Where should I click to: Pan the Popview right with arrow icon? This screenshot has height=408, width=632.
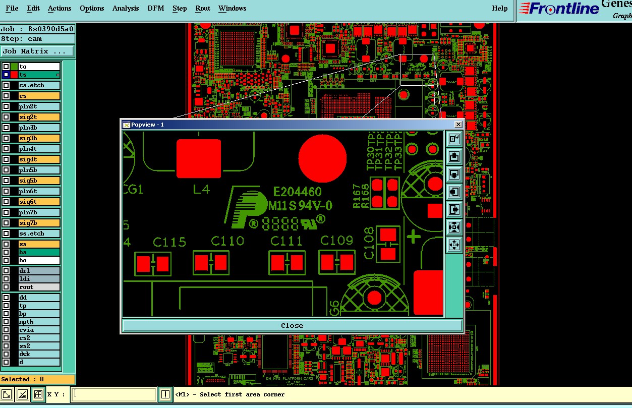454,209
